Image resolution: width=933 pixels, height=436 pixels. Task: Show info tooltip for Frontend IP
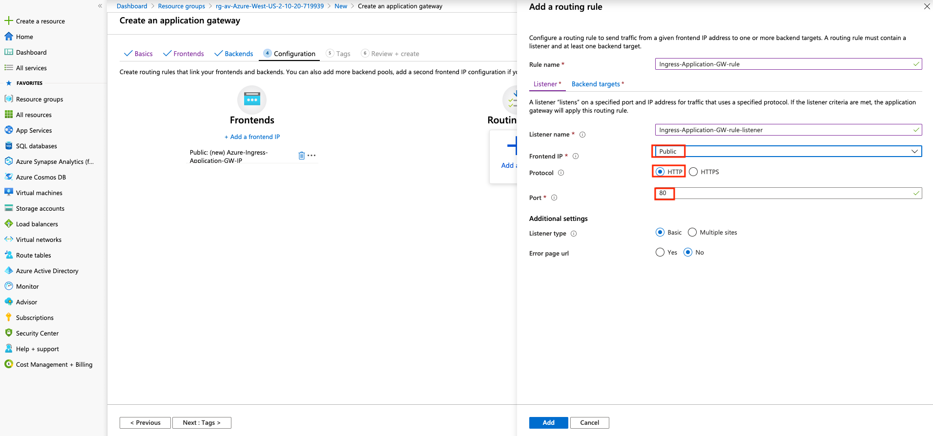[576, 156]
